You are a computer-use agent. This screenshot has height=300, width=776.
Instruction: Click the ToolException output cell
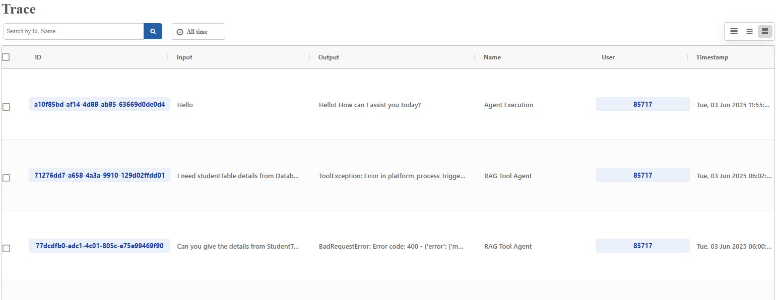pyautogui.click(x=392, y=176)
